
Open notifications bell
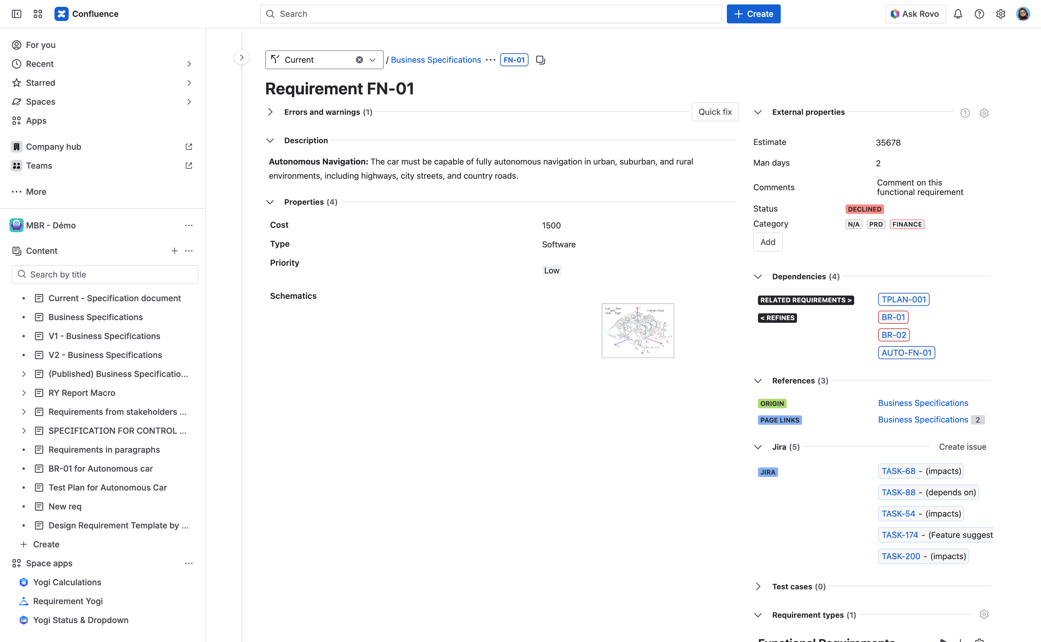tap(958, 14)
